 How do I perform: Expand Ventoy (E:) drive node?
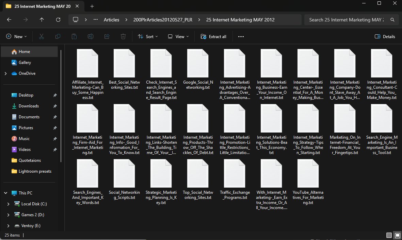coord(8,226)
